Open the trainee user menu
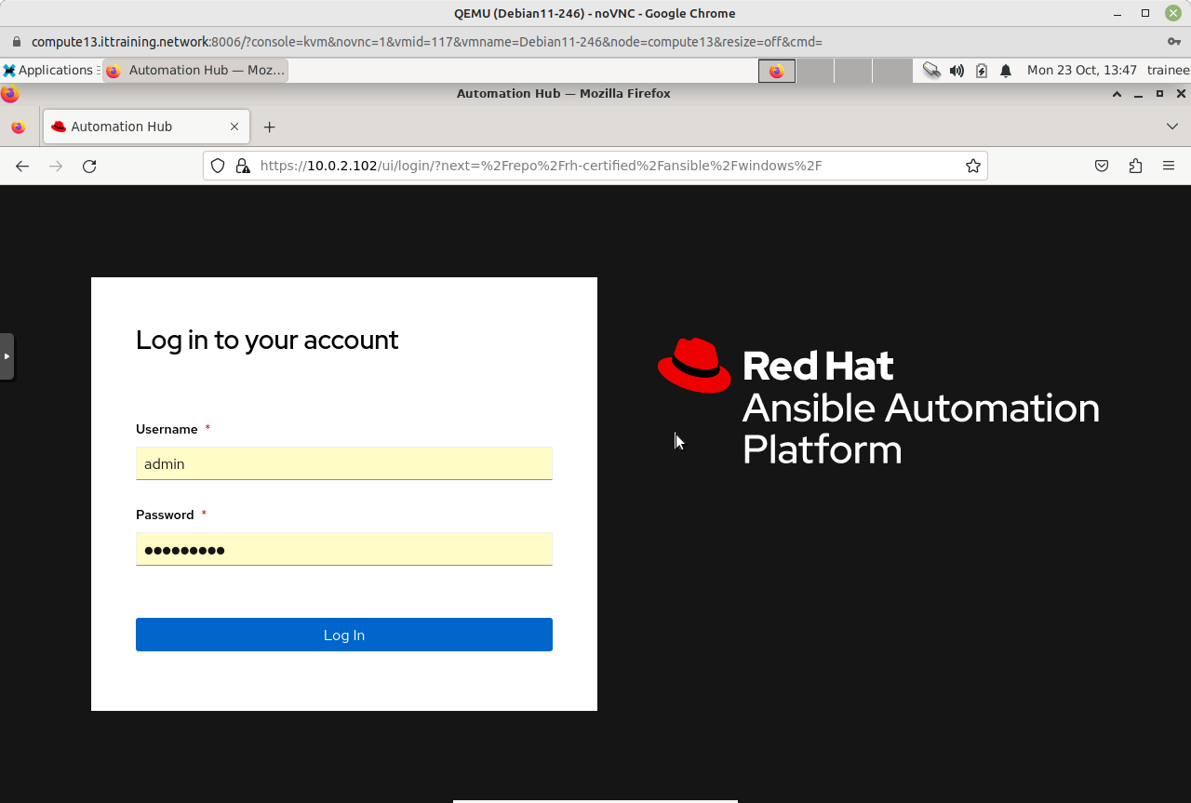This screenshot has width=1191, height=803. pos(1168,70)
